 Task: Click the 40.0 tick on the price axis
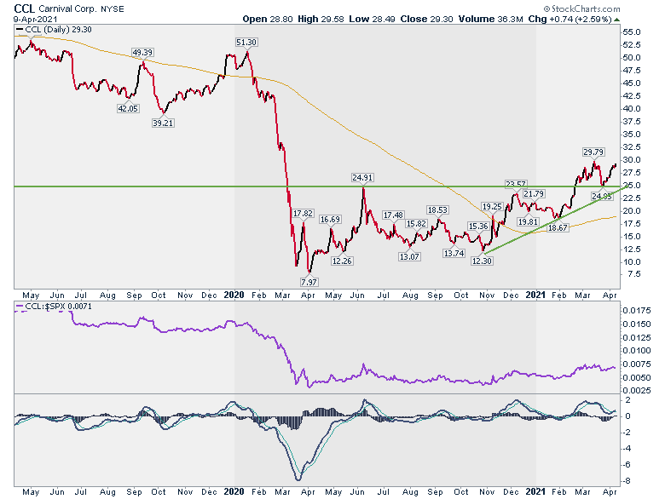[x=632, y=109]
